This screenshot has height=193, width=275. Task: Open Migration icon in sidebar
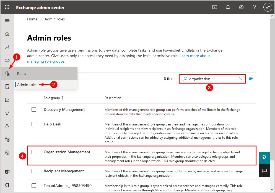(x=7, y=87)
